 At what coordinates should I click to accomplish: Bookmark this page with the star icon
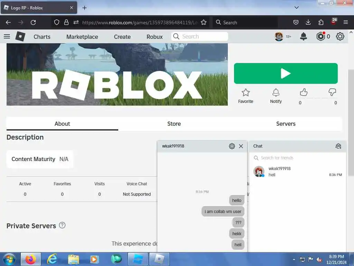click(204, 23)
